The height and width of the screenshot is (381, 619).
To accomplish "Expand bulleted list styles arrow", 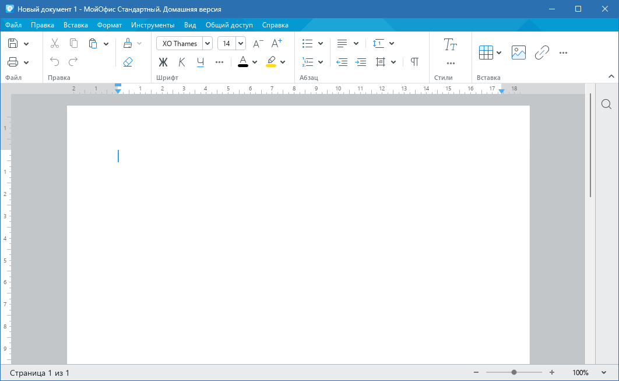I will pyautogui.click(x=321, y=44).
